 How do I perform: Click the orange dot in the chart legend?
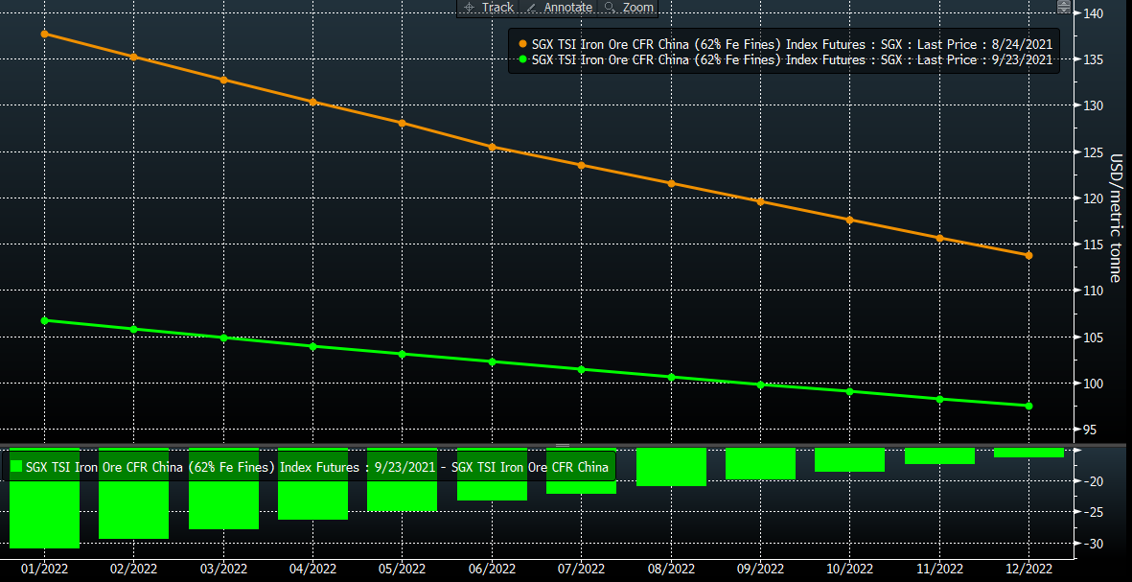click(x=522, y=44)
